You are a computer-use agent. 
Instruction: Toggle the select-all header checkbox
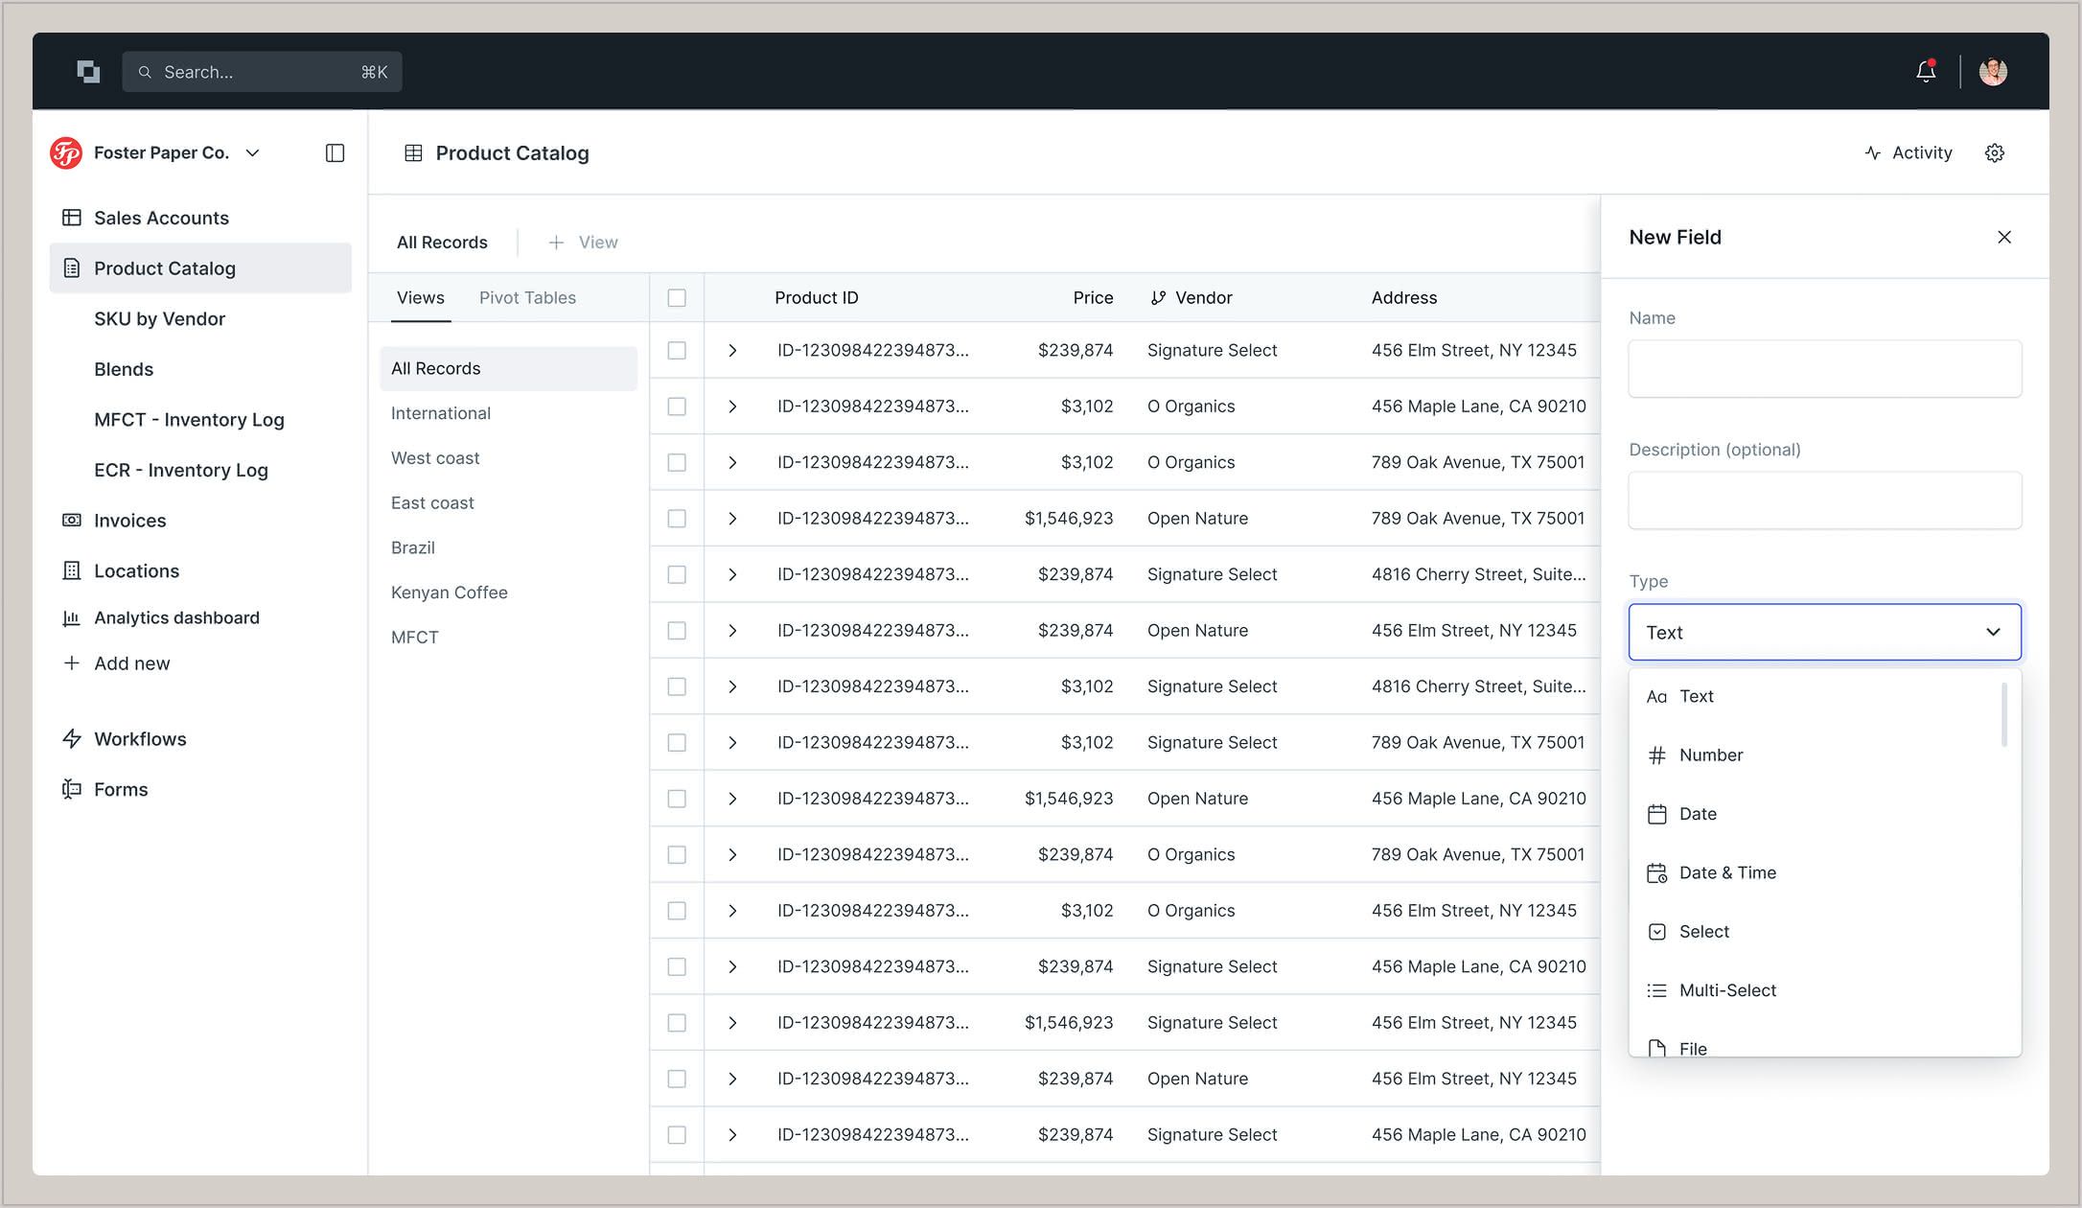click(677, 298)
